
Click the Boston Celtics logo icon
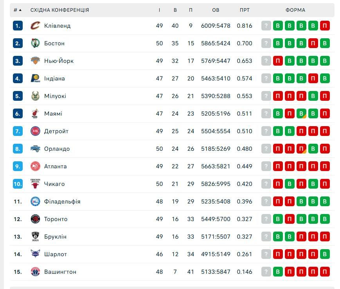pyautogui.click(x=35, y=43)
